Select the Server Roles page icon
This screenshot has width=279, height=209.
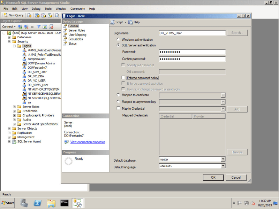65,30
